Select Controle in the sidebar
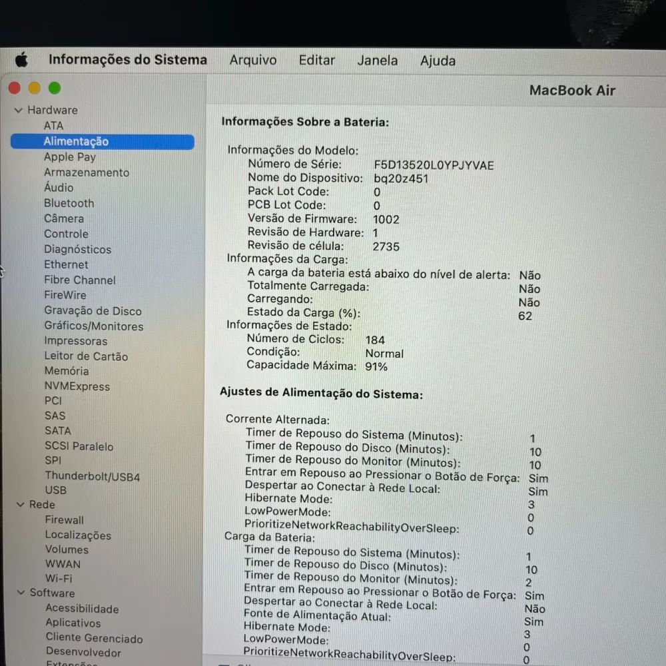 (x=66, y=234)
